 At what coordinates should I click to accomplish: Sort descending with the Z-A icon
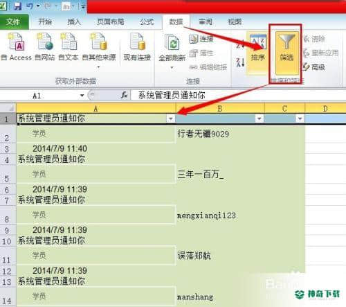(239, 62)
